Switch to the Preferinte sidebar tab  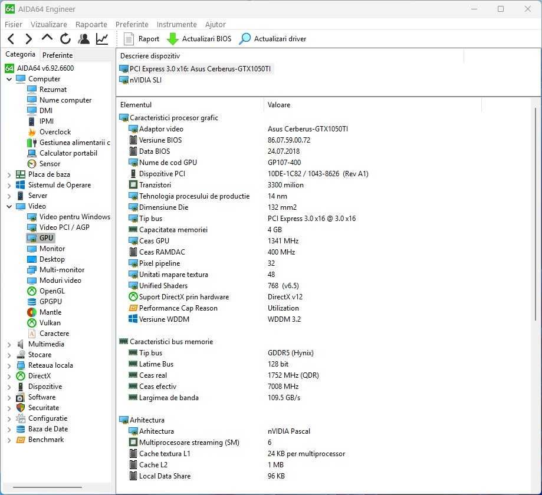click(x=57, y=55)
